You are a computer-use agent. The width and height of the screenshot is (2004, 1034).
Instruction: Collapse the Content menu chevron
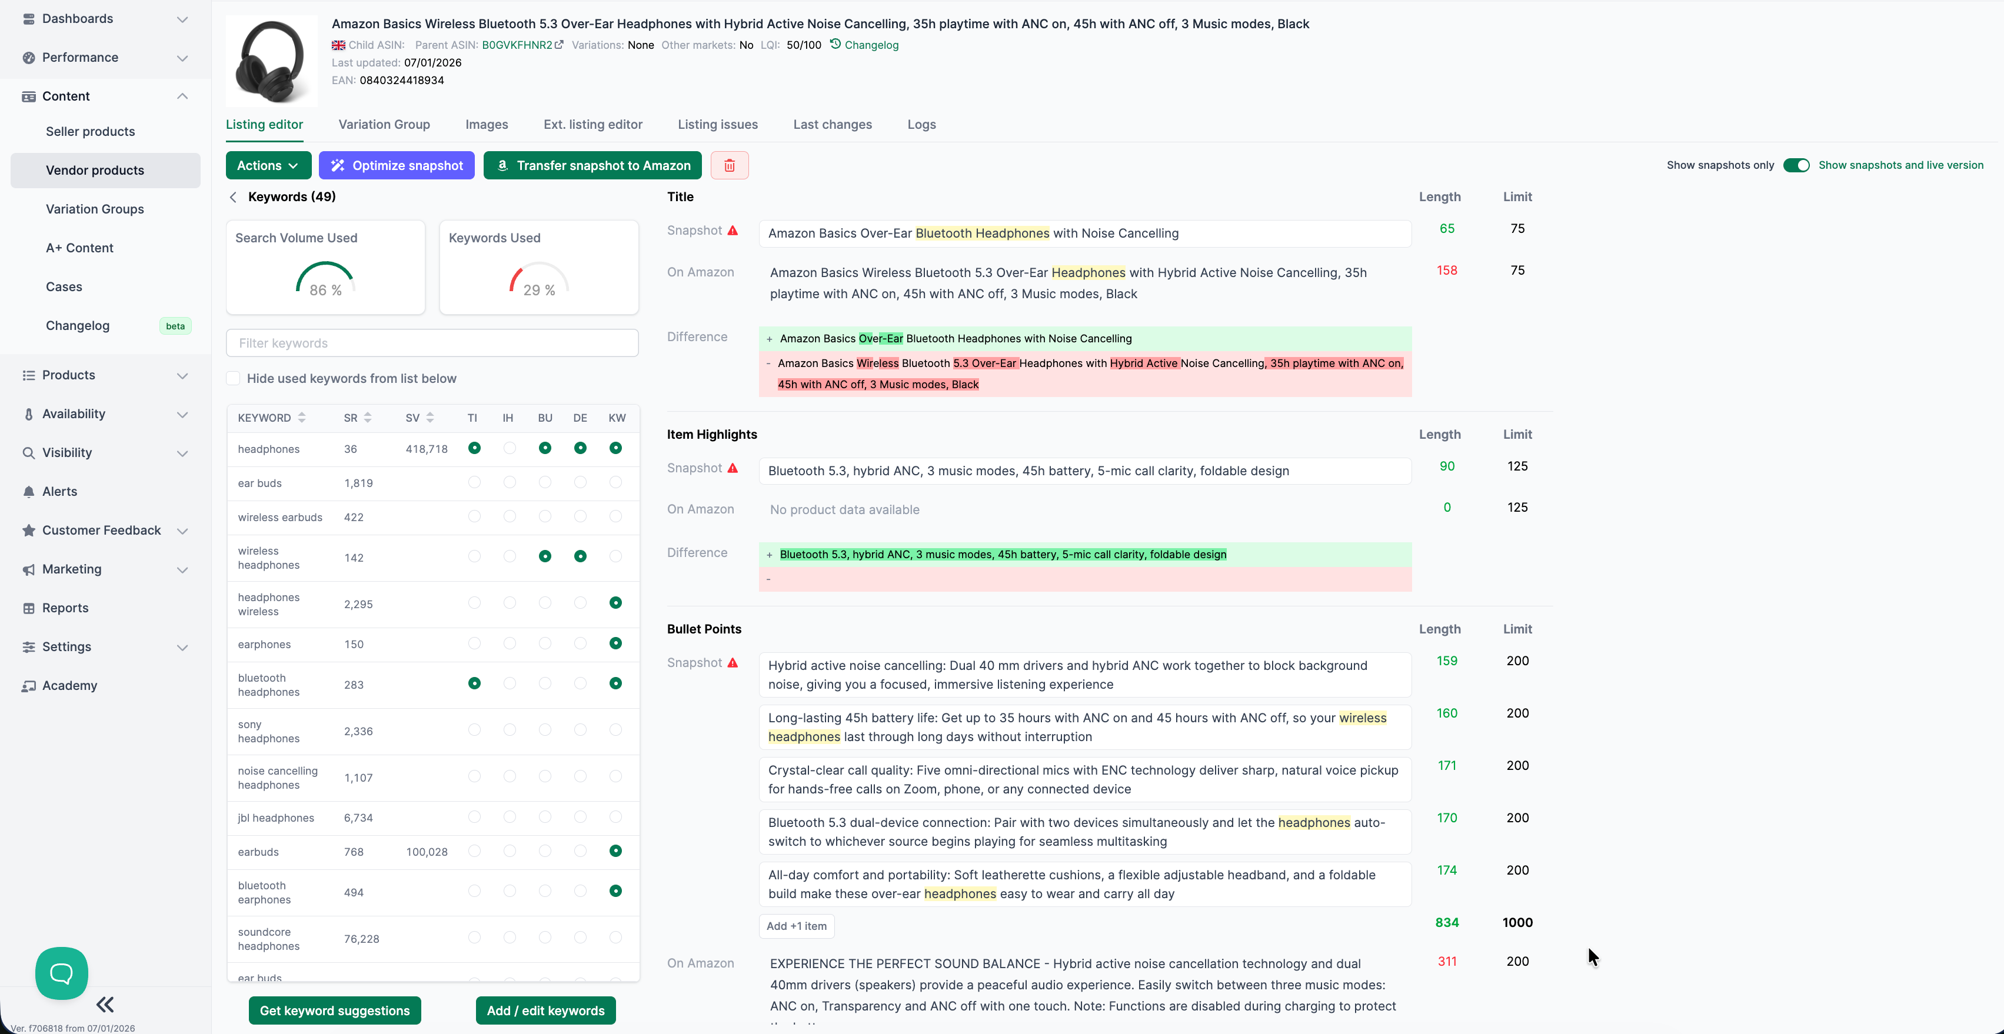(183, 96)
